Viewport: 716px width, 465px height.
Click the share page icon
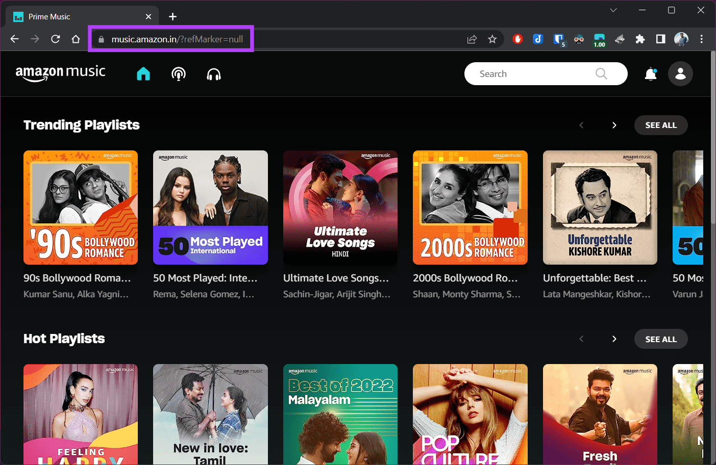pyautogui.click(x=472, y=39)
